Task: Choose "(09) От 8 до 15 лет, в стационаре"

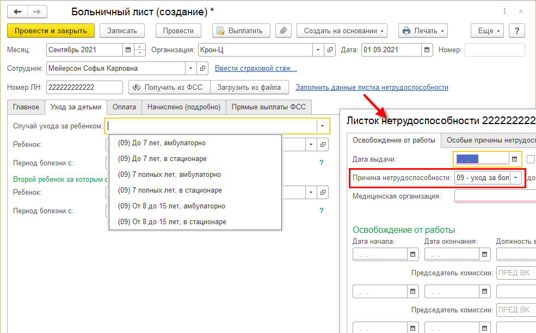Action: tap(172, 222)
